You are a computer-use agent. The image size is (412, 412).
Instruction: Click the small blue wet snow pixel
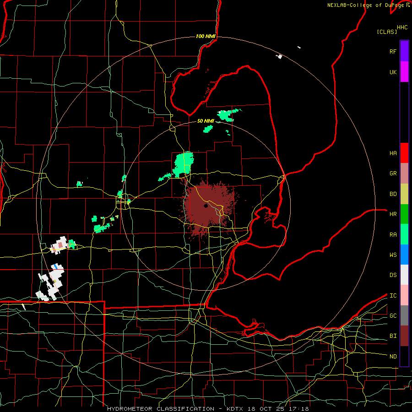coord(55,267)
